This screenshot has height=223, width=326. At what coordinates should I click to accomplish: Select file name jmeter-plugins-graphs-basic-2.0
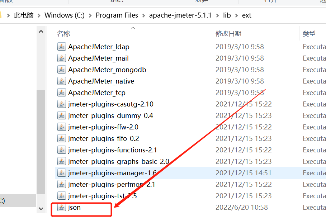click(x=119, y=161)
